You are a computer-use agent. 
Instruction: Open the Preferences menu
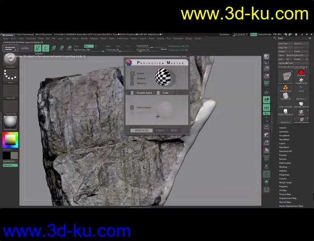[x=123, y=39]
